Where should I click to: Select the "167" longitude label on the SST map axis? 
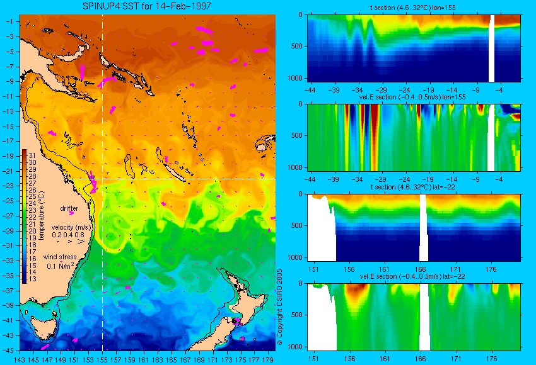(185, 359)
